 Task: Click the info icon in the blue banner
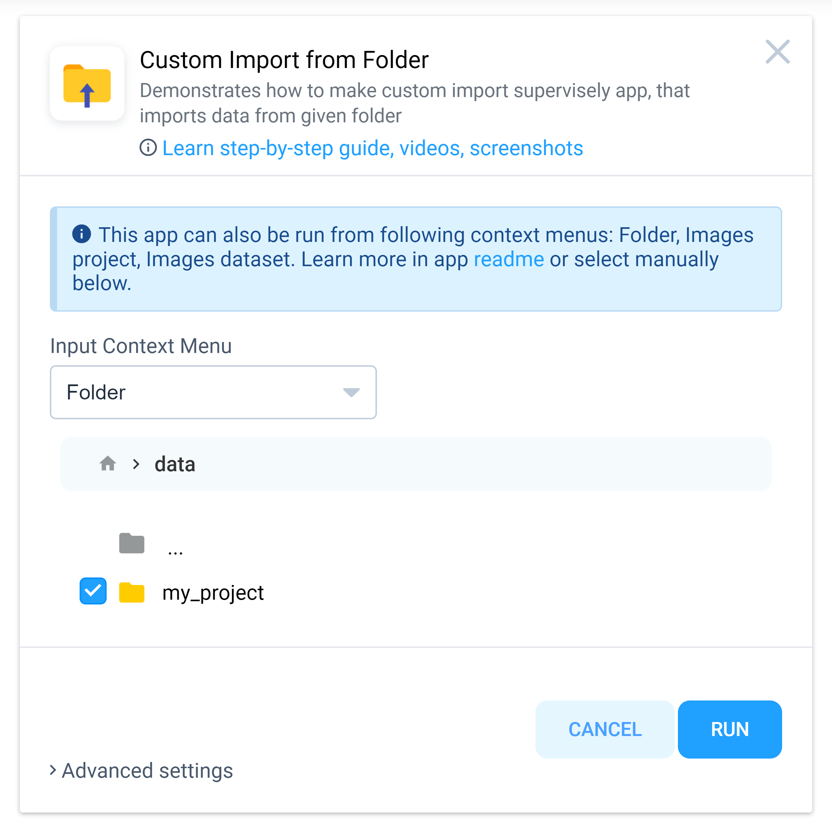[82, 234]
